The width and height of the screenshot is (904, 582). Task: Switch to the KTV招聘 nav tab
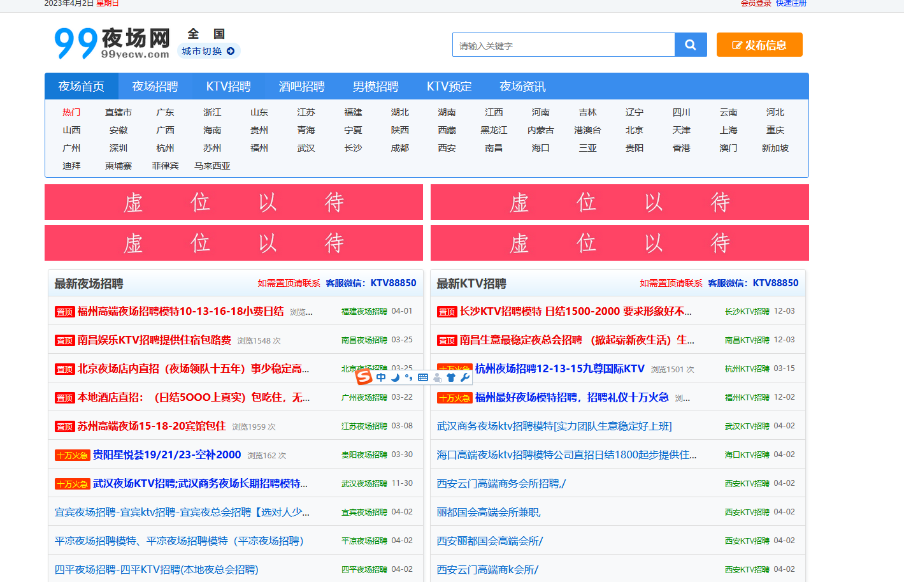pos(229,86)
